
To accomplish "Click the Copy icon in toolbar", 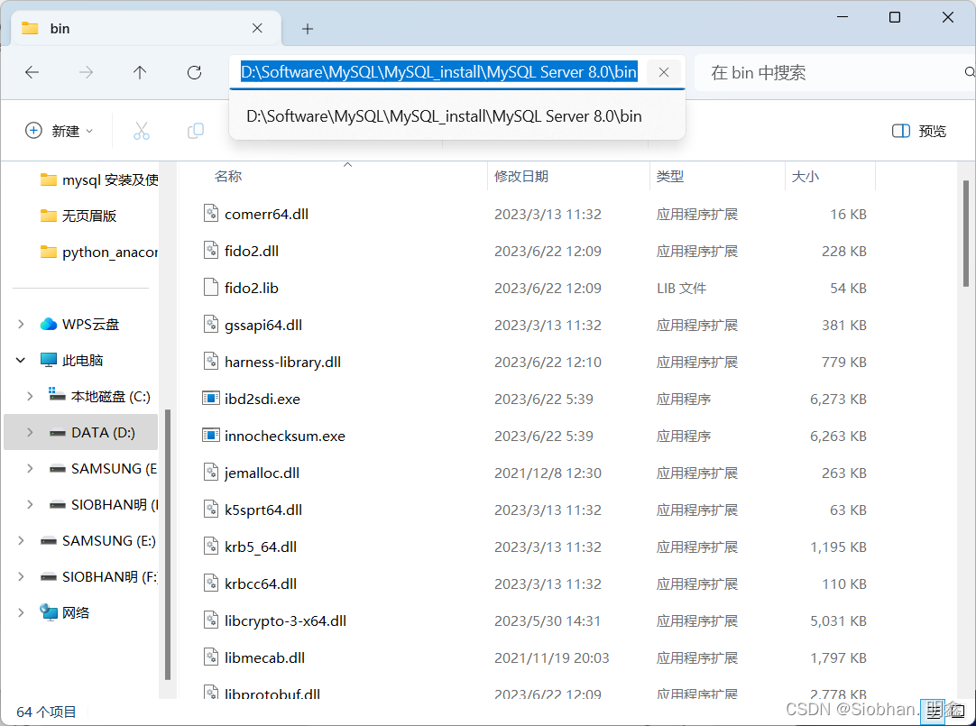I will tap(196, 131).
